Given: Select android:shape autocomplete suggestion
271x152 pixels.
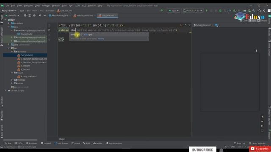Looking at the screenshot, I should point(109,35).
